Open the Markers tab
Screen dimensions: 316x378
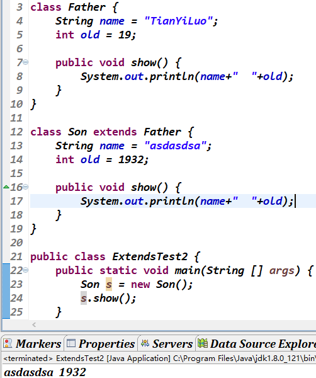(x=33, y=343)
